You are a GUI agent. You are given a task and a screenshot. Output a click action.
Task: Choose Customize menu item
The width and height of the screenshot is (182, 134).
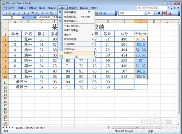tap(76, 49)
